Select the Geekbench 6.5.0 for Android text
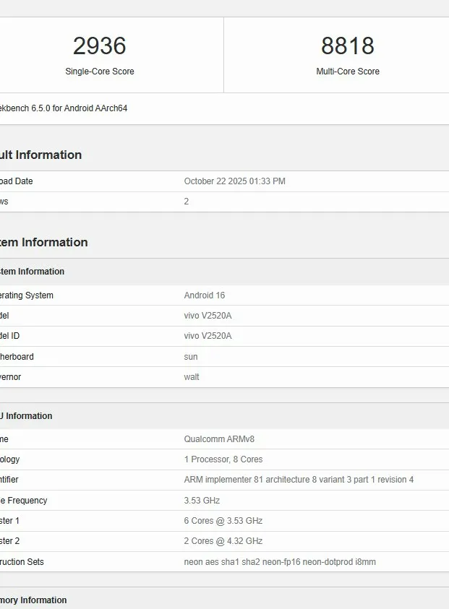 (65, 108)
